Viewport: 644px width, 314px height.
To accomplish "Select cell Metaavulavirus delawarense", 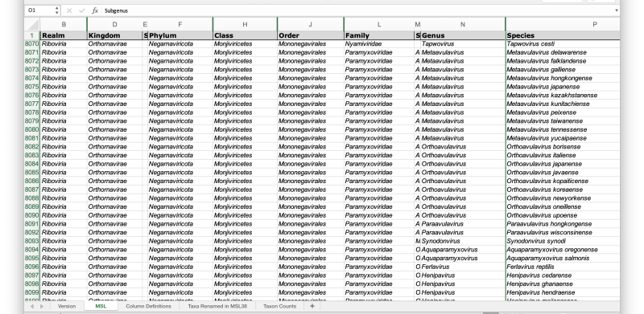I will (563, 52).
